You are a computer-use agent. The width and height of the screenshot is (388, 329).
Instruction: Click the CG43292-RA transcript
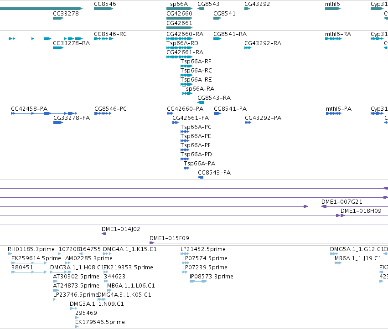point(248,48)
